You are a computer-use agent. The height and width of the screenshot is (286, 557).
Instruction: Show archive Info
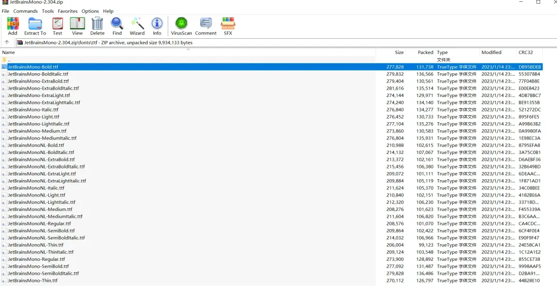(157, 26)
